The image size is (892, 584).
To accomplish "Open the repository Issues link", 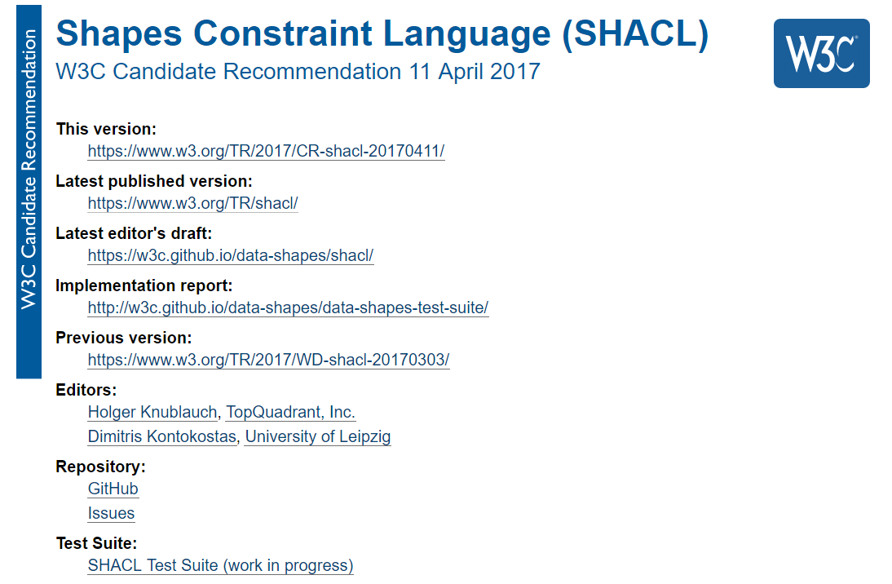I will coord(111,513).
